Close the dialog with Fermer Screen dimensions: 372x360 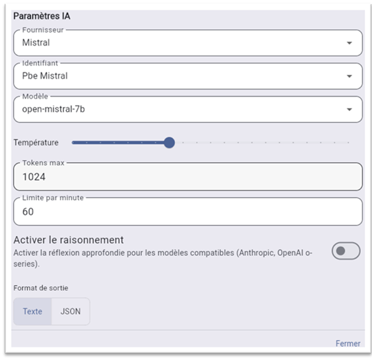coord(348,343)
